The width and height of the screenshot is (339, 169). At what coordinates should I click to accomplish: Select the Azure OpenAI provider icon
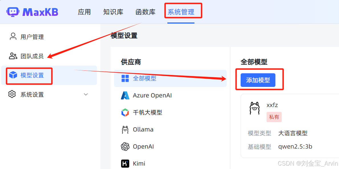(125, 95)
